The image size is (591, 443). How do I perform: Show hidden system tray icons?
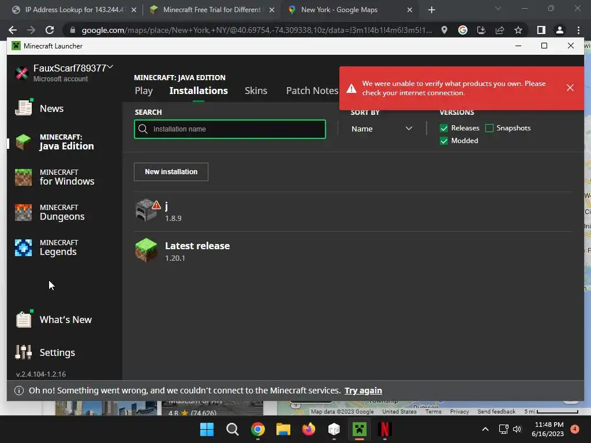485,429
